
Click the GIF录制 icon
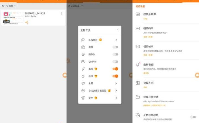tap(83, 62)
